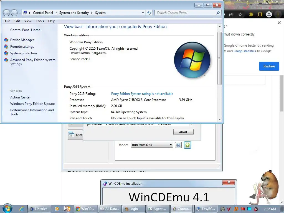The image size is (284, 213).
Task: Open Advanced Pony Edition system settings
Action: 33,62
